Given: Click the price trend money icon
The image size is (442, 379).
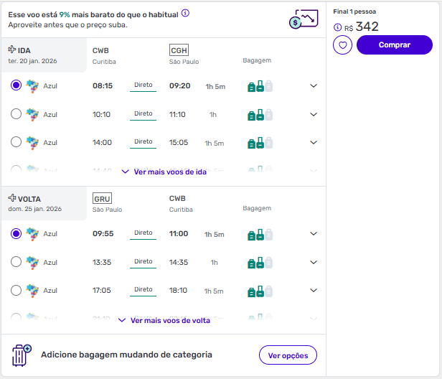Looking at the screenshot, I should tap(304, 19).
